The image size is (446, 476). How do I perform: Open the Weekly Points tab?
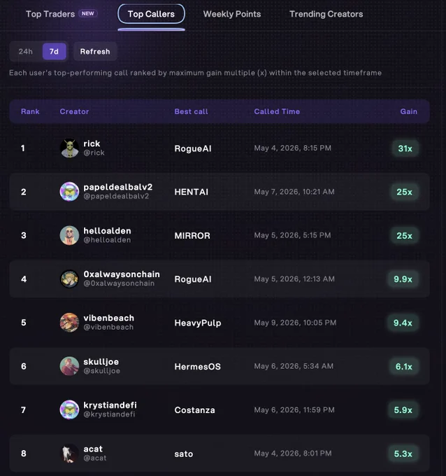[232, 14]
